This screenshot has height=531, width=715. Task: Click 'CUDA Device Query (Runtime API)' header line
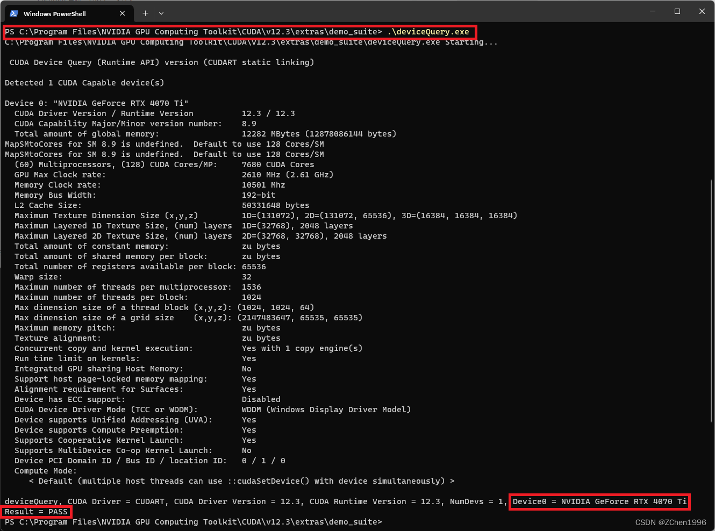[162, 62]
